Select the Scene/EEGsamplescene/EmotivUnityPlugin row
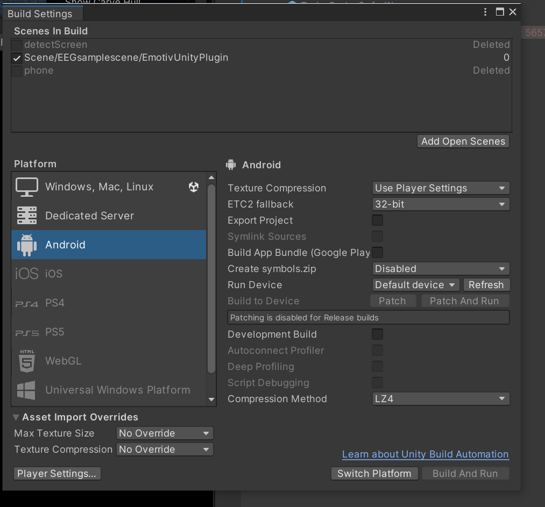Viewport: 545px width, 507px height. pos(261,58)
